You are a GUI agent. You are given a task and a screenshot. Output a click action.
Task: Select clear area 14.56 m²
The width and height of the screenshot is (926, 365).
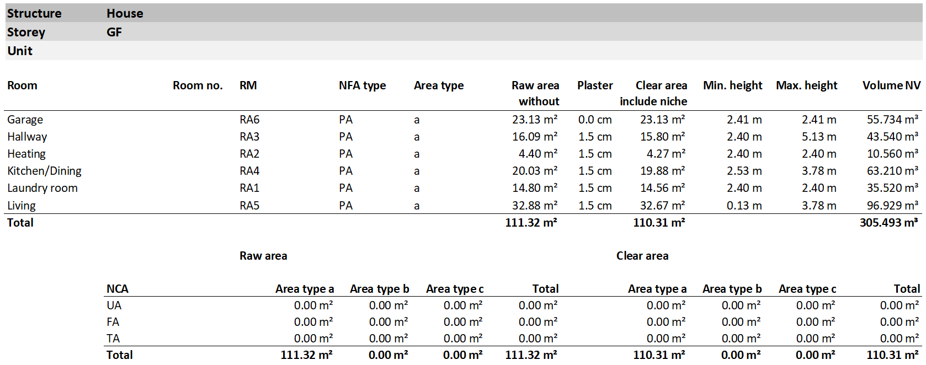[663, 188]
